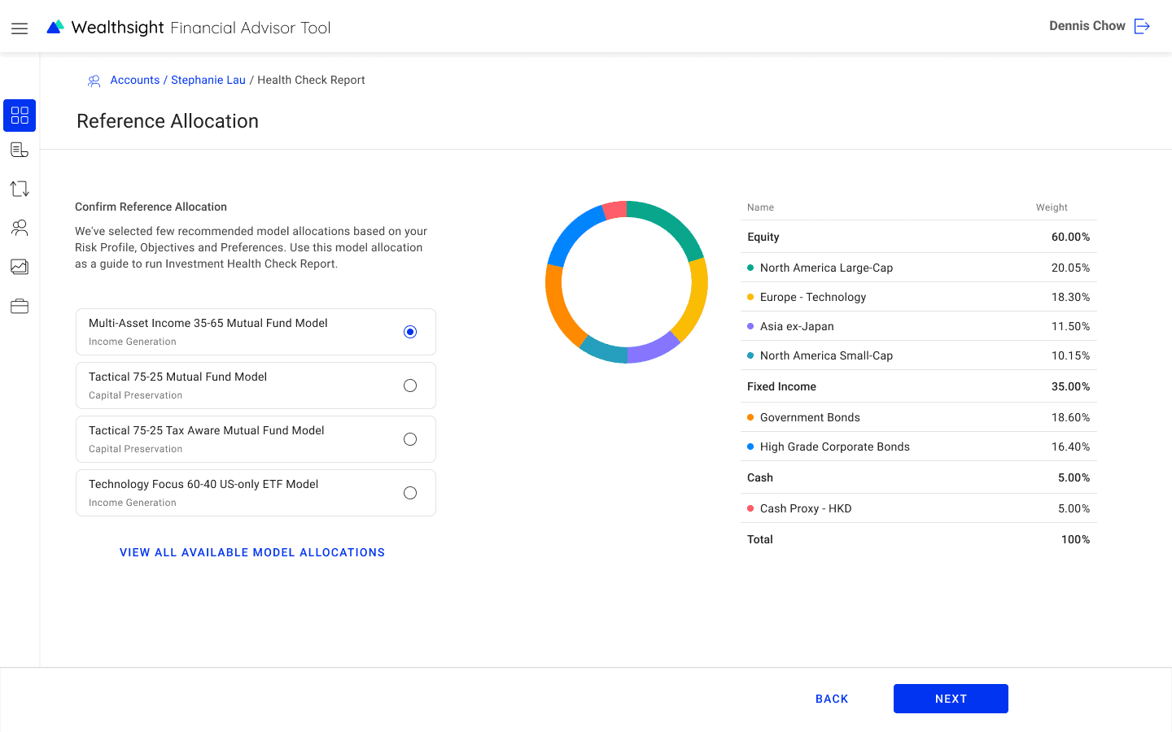The width and height of the screenshot is (1172, 732).
Task: Go to Accounts breadcrumb link
Action: click(134, 80)
